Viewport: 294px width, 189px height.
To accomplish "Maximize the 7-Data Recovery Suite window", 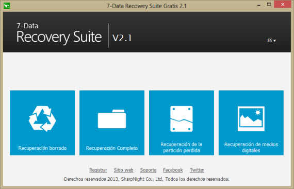I will pyautogui.click(x=269, y=5).
